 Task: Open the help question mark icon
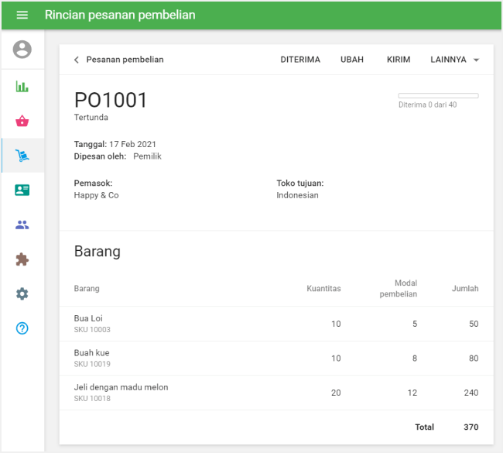click(22, 328)
